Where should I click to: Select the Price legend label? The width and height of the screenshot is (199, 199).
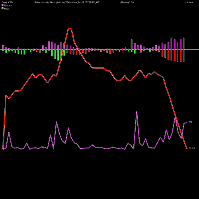(x=6, y=9)
